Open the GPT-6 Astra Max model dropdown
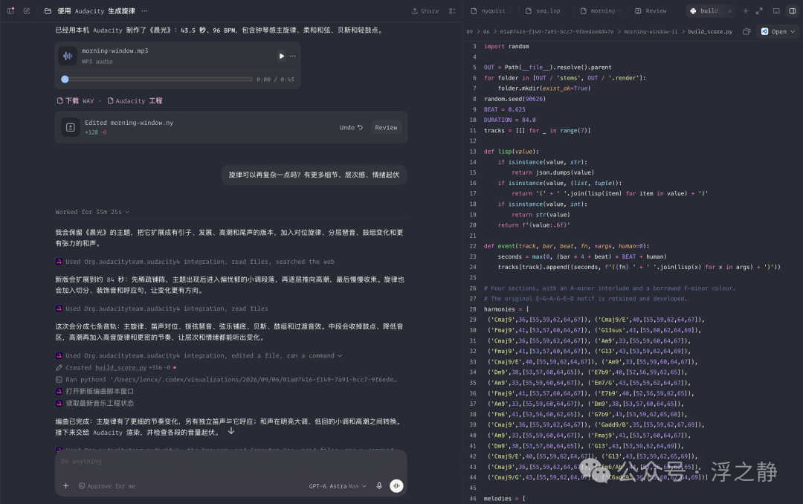 [x=338, y=486]
